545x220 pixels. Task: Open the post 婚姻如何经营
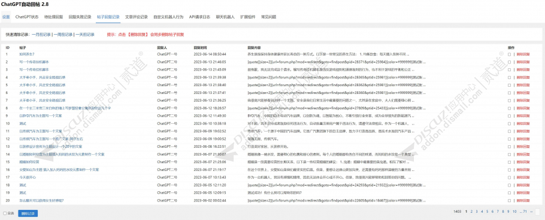pyautogui.click(x=29, y=161)
